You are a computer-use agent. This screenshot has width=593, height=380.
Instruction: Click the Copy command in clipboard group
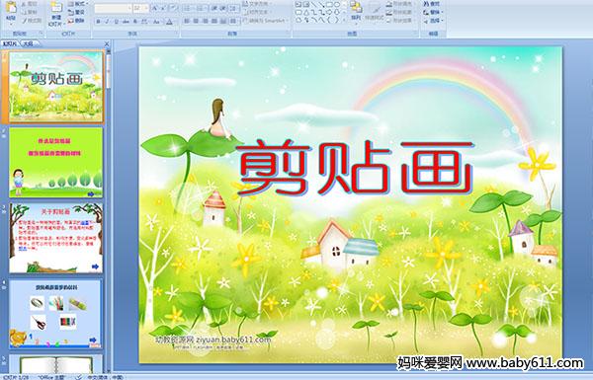(30, 12)
